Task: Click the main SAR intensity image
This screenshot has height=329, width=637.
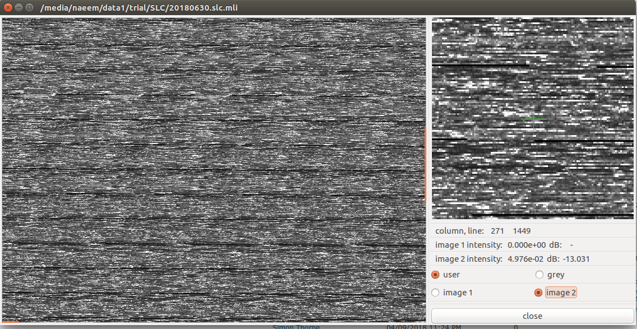Action: tap(213, 168)
